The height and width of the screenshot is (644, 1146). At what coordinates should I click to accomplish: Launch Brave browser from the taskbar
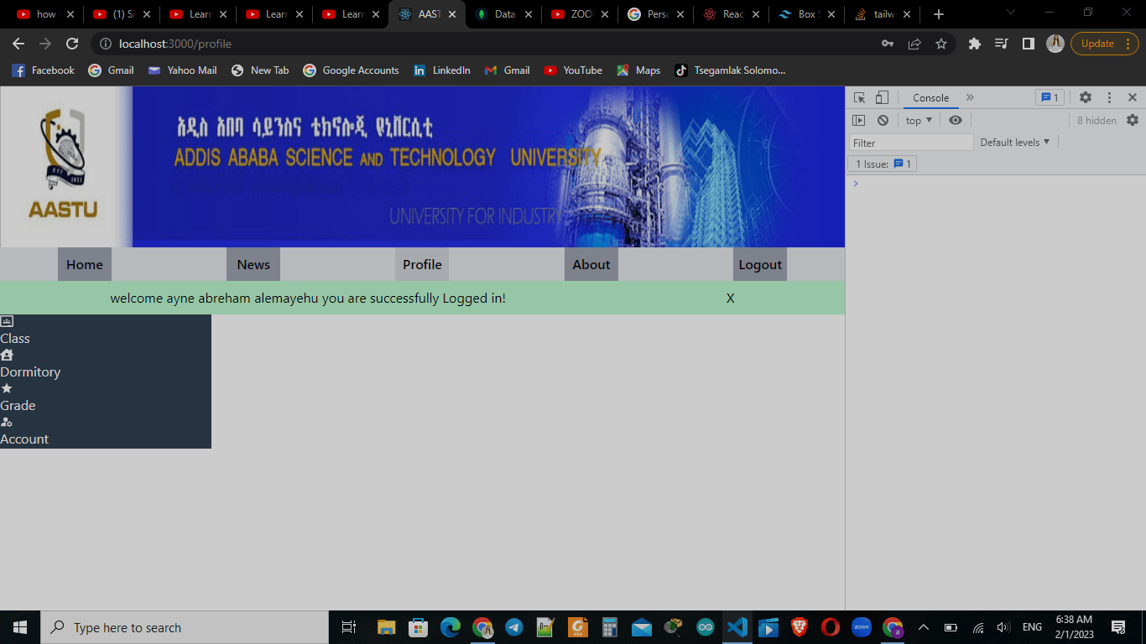[x=800, y=627]
